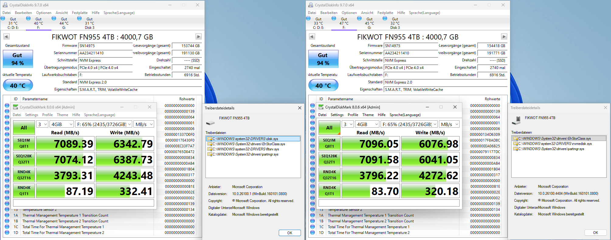Open Festplatte menu in left CrystalDiskInfo window
Viewport: 611px width, 240px height.
[80, 13]
